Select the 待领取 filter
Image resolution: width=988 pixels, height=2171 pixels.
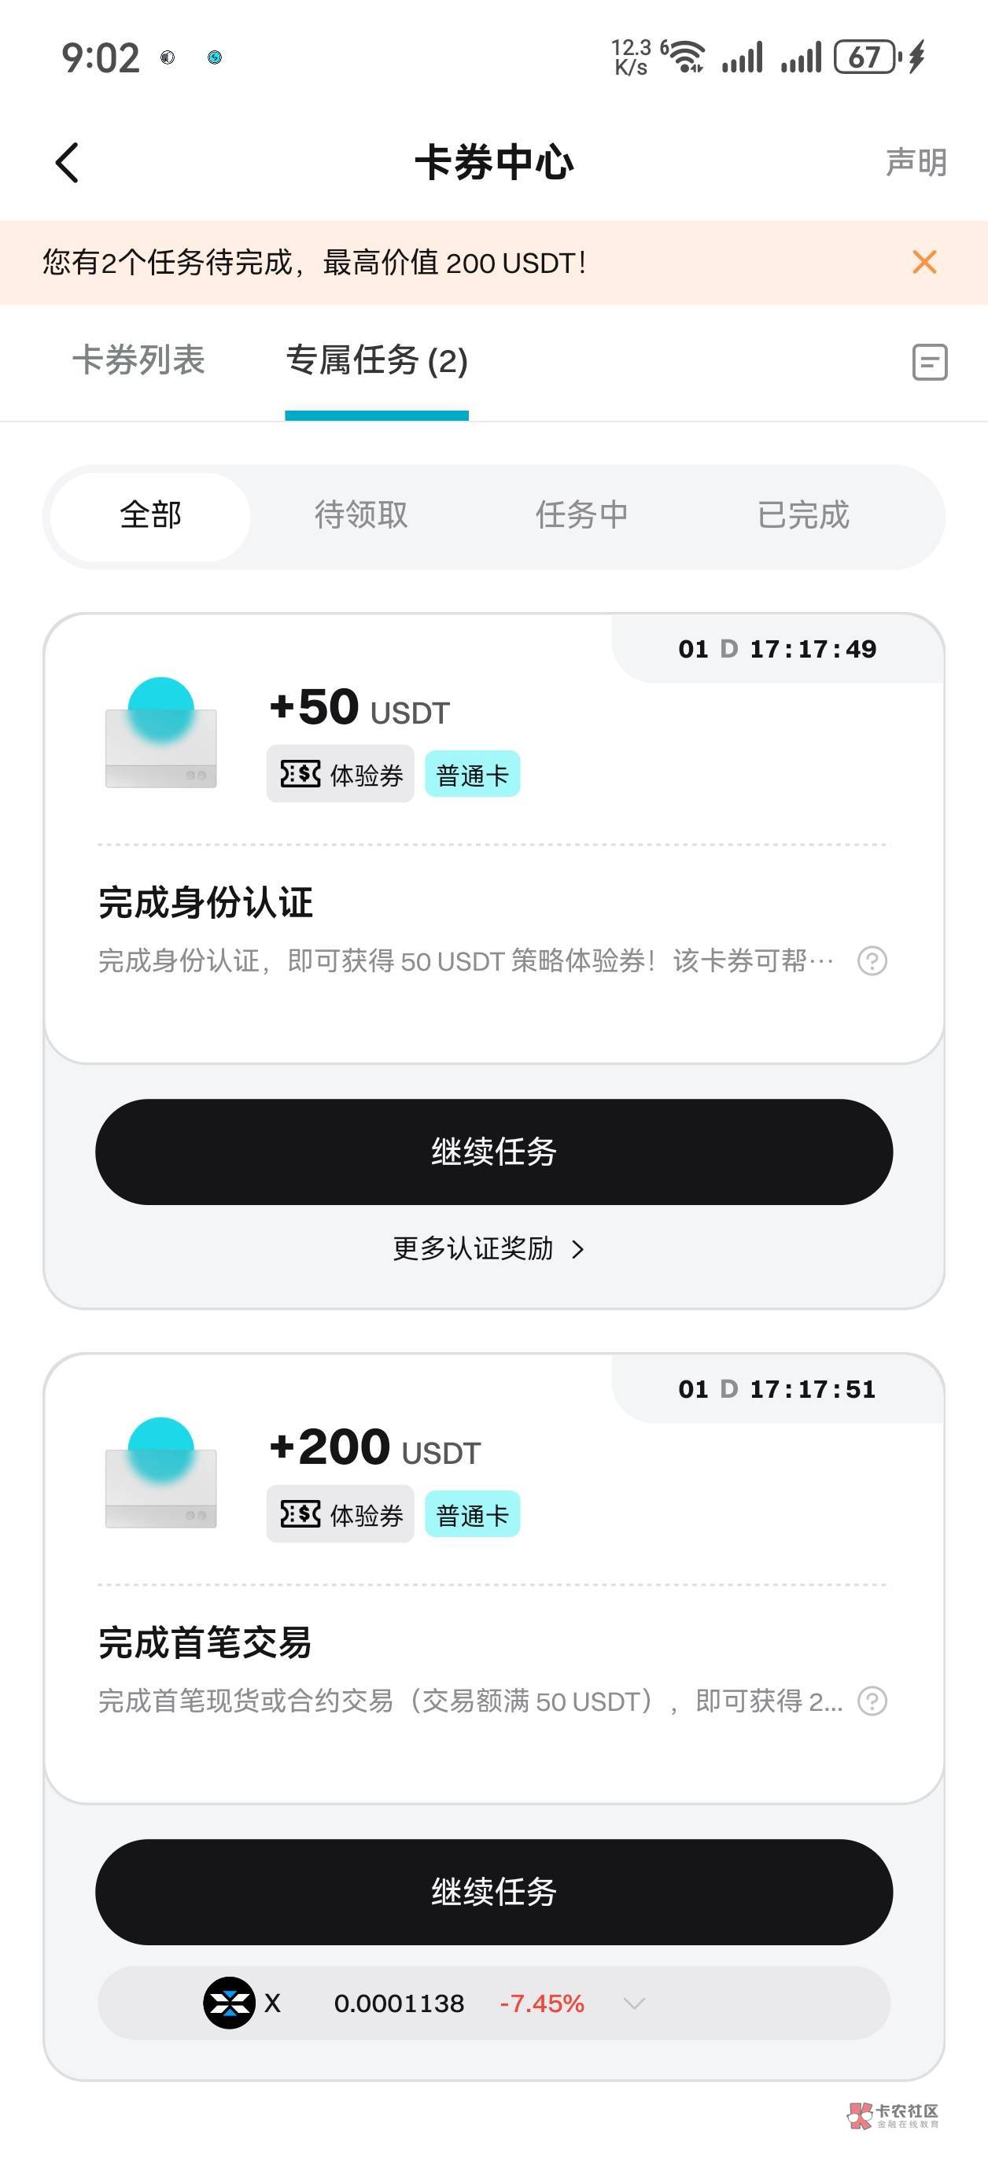[361, 515]
